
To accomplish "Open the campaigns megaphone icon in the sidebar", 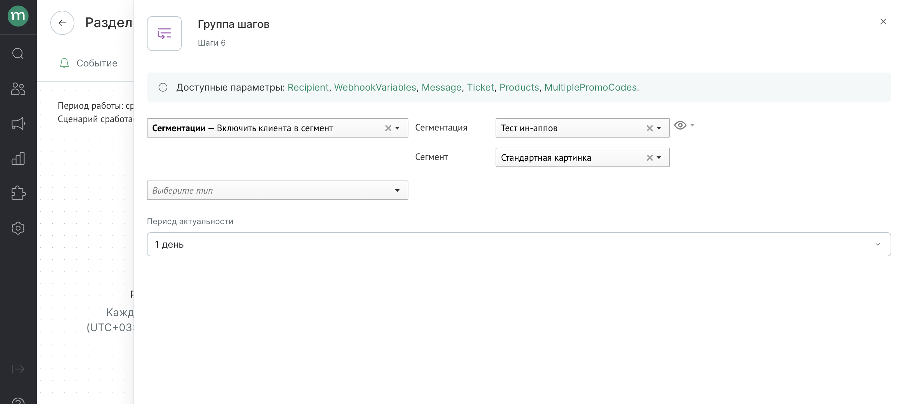I will tap(18, 123).
